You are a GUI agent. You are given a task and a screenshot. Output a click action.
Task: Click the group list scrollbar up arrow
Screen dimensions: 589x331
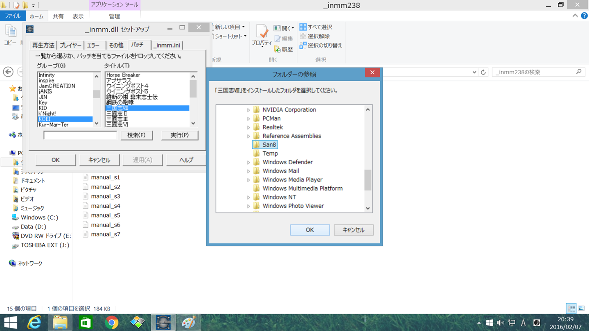pyautogui.click(x=97, y=76)
